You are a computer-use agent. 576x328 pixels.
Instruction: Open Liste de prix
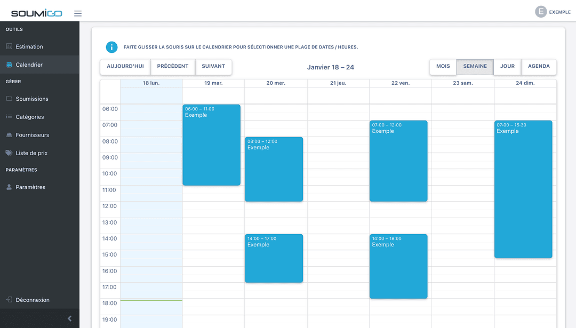click(x=31, y=153)
